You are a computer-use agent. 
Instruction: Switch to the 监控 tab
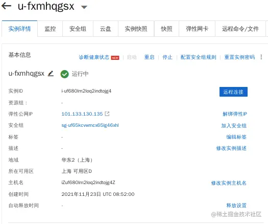click(x=50, y=29)
